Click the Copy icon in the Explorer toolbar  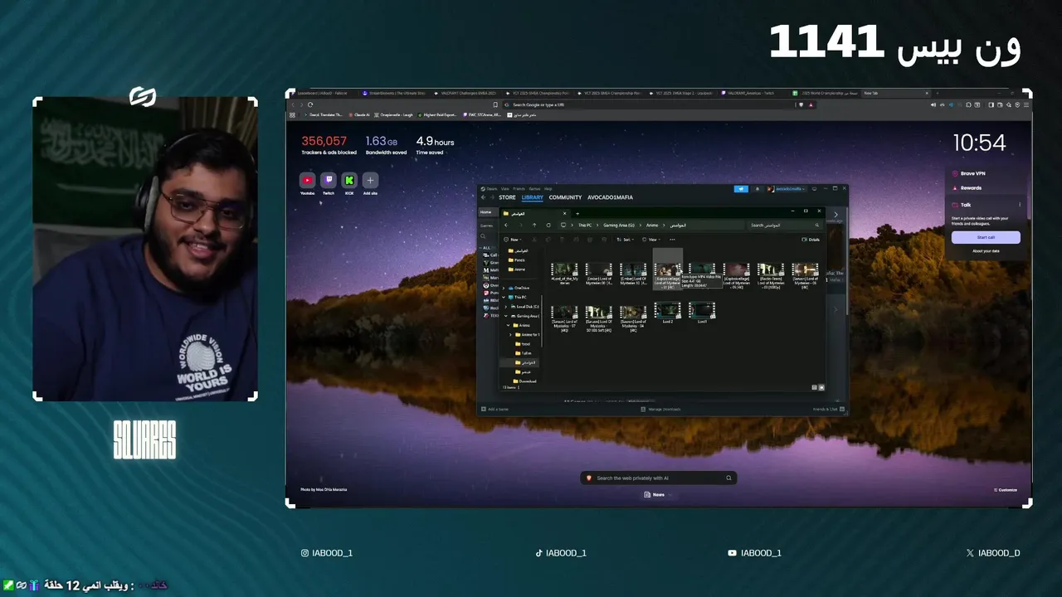tap(548, 240)
